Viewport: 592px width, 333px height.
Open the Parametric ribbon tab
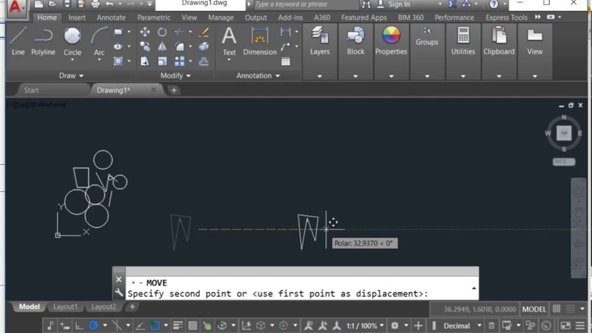(154, 17)
